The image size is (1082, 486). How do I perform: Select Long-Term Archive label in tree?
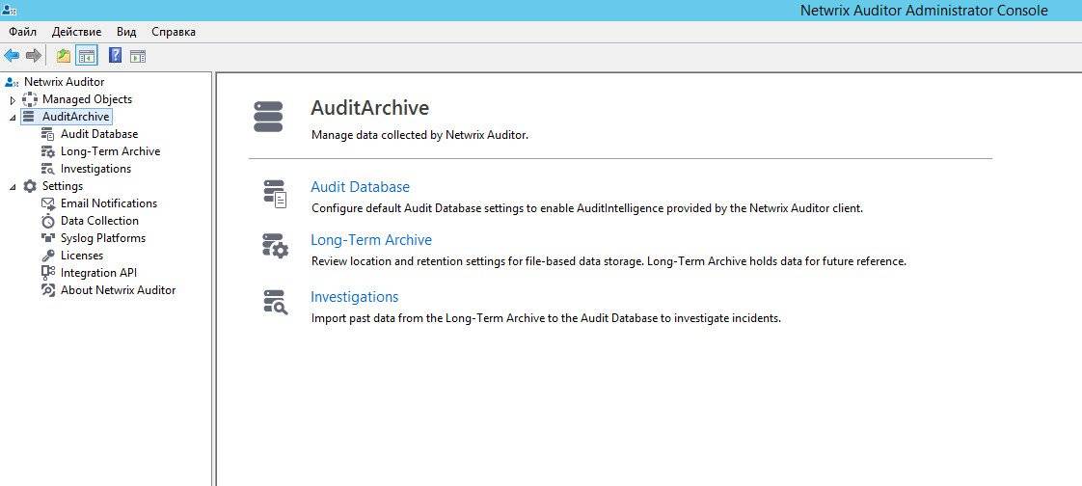point(110,151)
